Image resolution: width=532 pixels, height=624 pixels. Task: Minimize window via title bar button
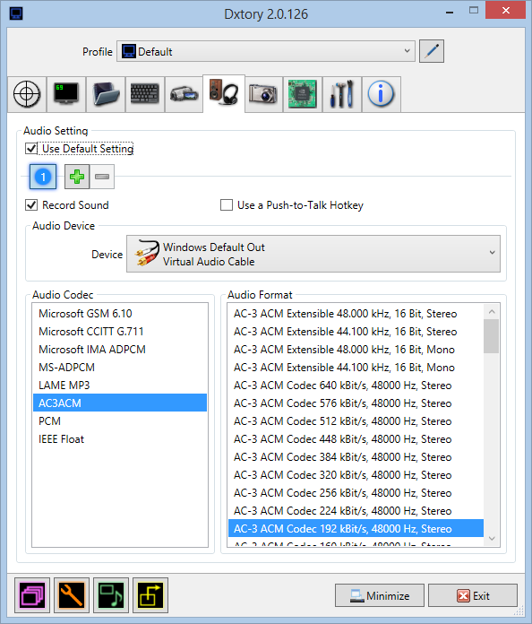[x=450, y=12]
